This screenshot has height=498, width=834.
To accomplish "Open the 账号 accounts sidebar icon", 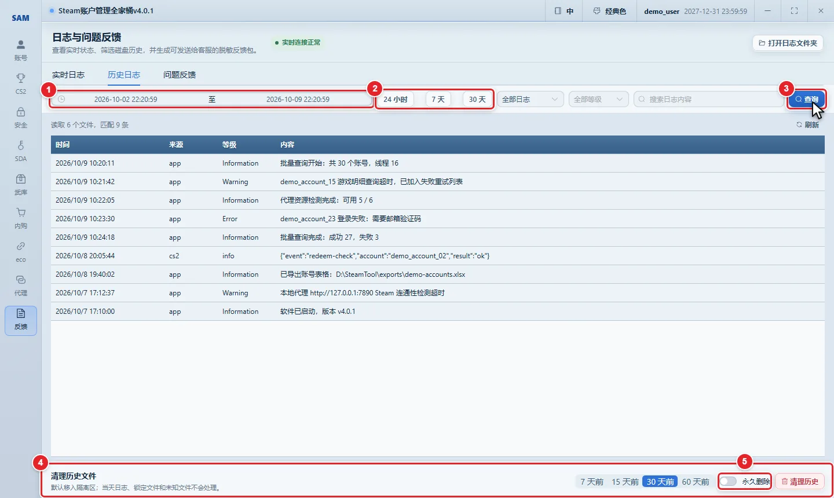I will pyautogui.click(x=21, y=50).
